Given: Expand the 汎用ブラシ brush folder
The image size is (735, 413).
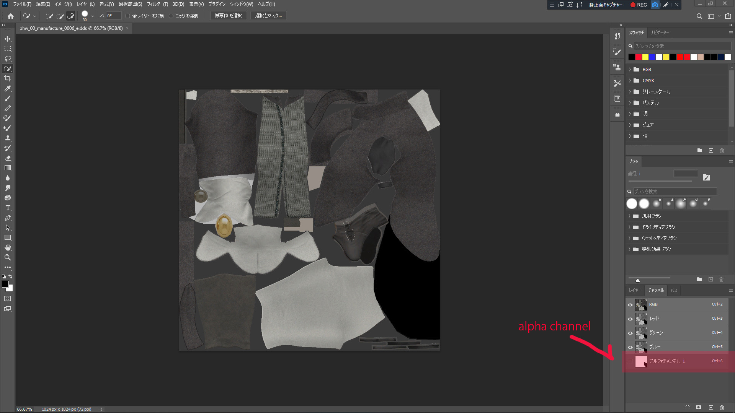Looking at the screenshot, I should [629, 216].
